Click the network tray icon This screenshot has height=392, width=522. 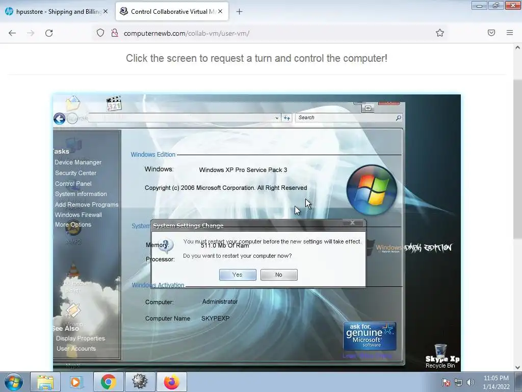pos(458,382)
